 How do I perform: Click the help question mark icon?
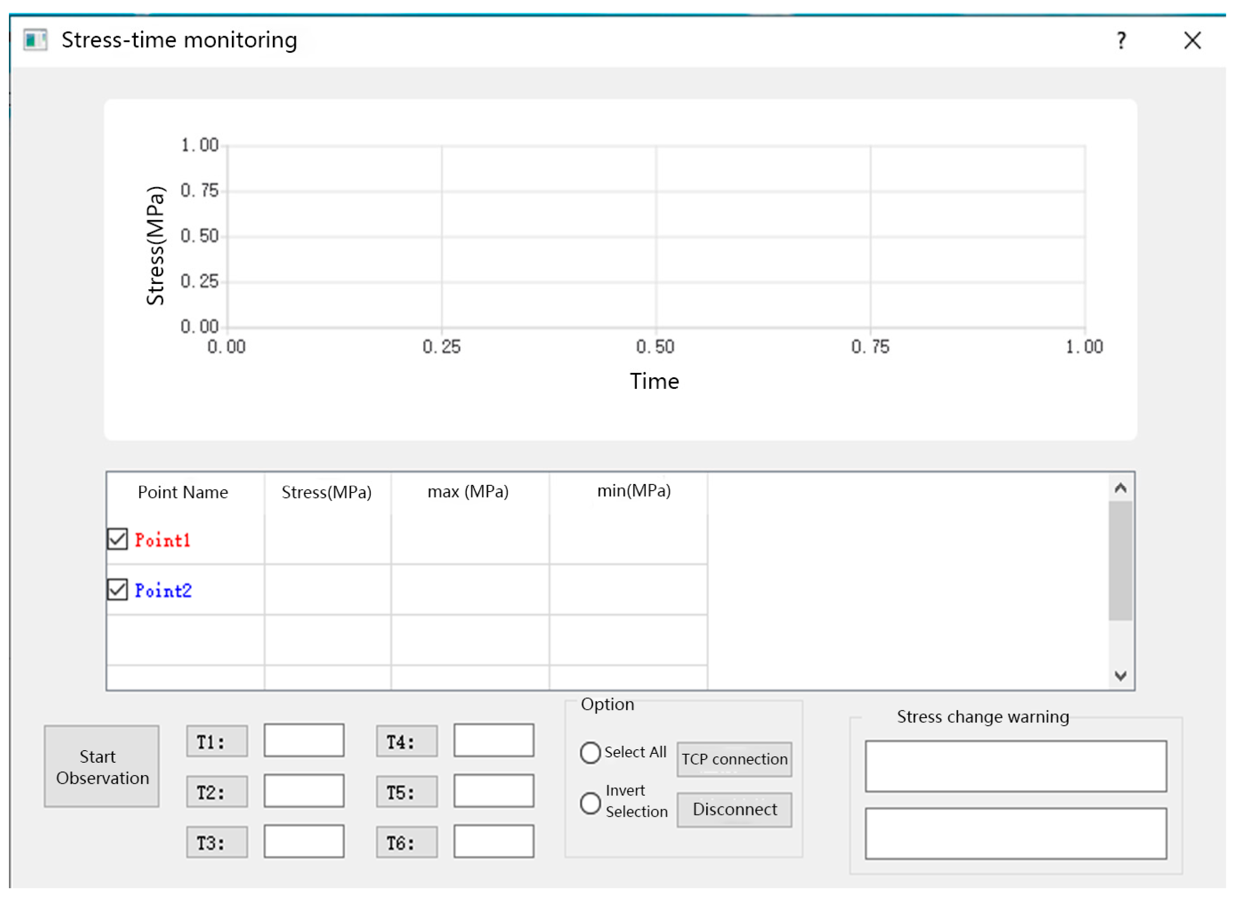[x=1121, y=40]
